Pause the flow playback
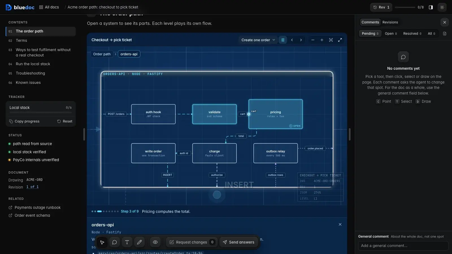452x254 pixels. coord(283,40)
